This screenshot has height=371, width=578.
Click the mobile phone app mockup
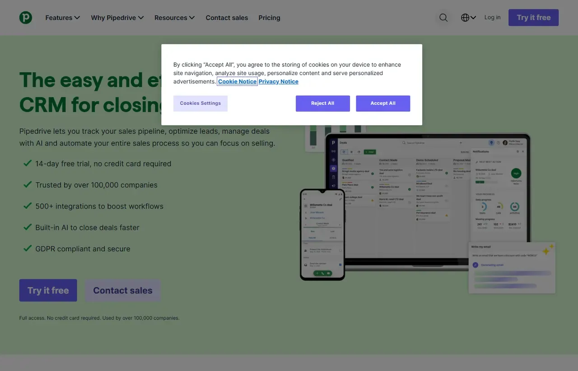[322, 235]
